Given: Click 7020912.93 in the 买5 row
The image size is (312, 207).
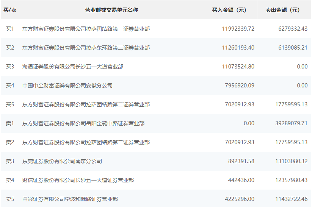Looking at the screenshot, I should point(240,104).
